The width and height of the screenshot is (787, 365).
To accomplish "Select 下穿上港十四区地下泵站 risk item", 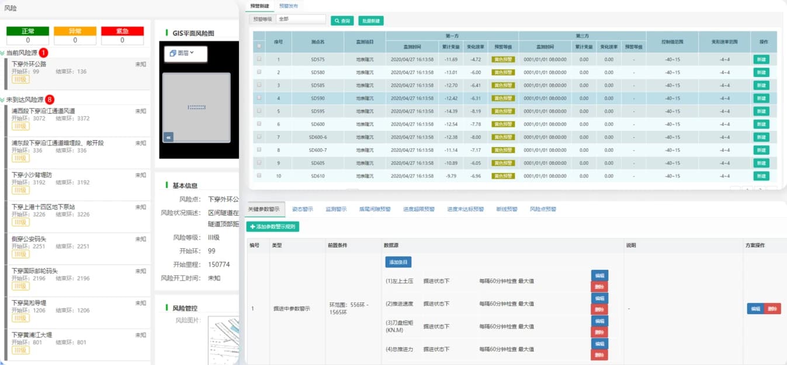I will (77, 217).
